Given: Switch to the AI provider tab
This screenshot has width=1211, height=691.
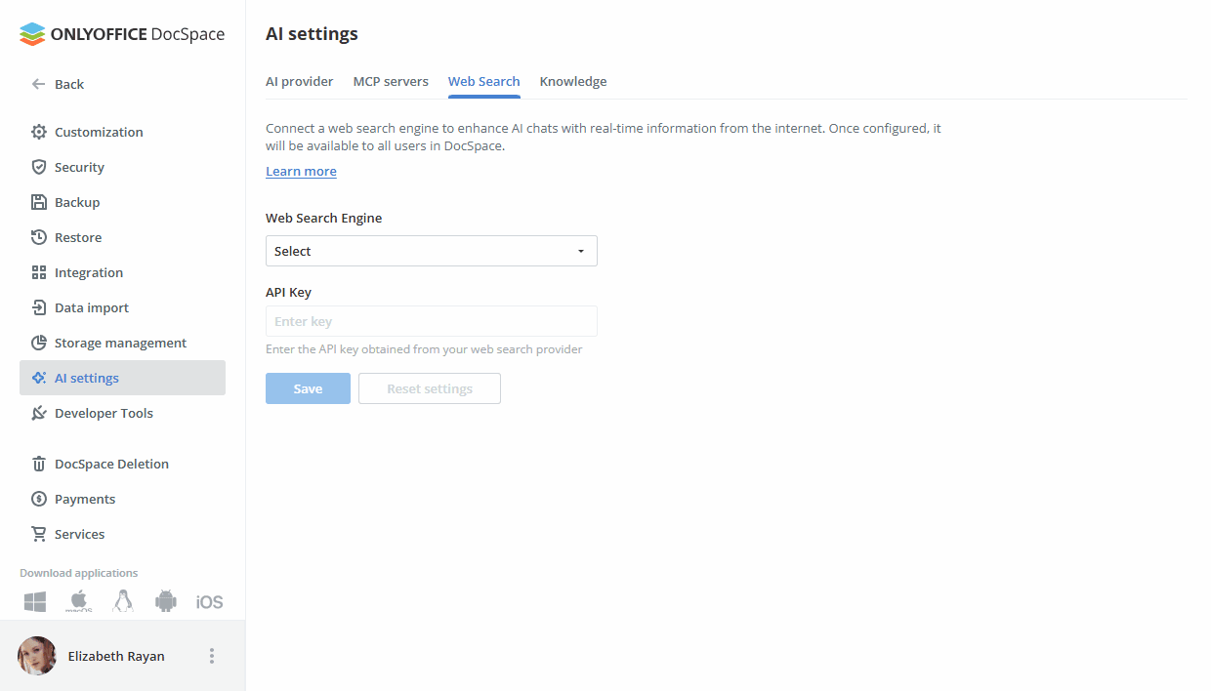Looking at the screenshot, I should 299,81.
